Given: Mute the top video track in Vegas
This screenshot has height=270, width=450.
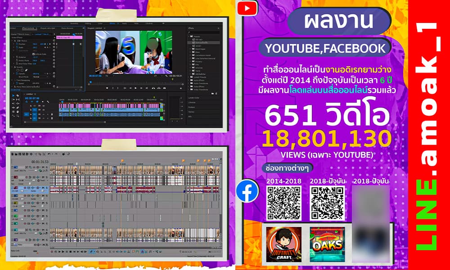Looking at the screenshot, I should click(43, 167).
